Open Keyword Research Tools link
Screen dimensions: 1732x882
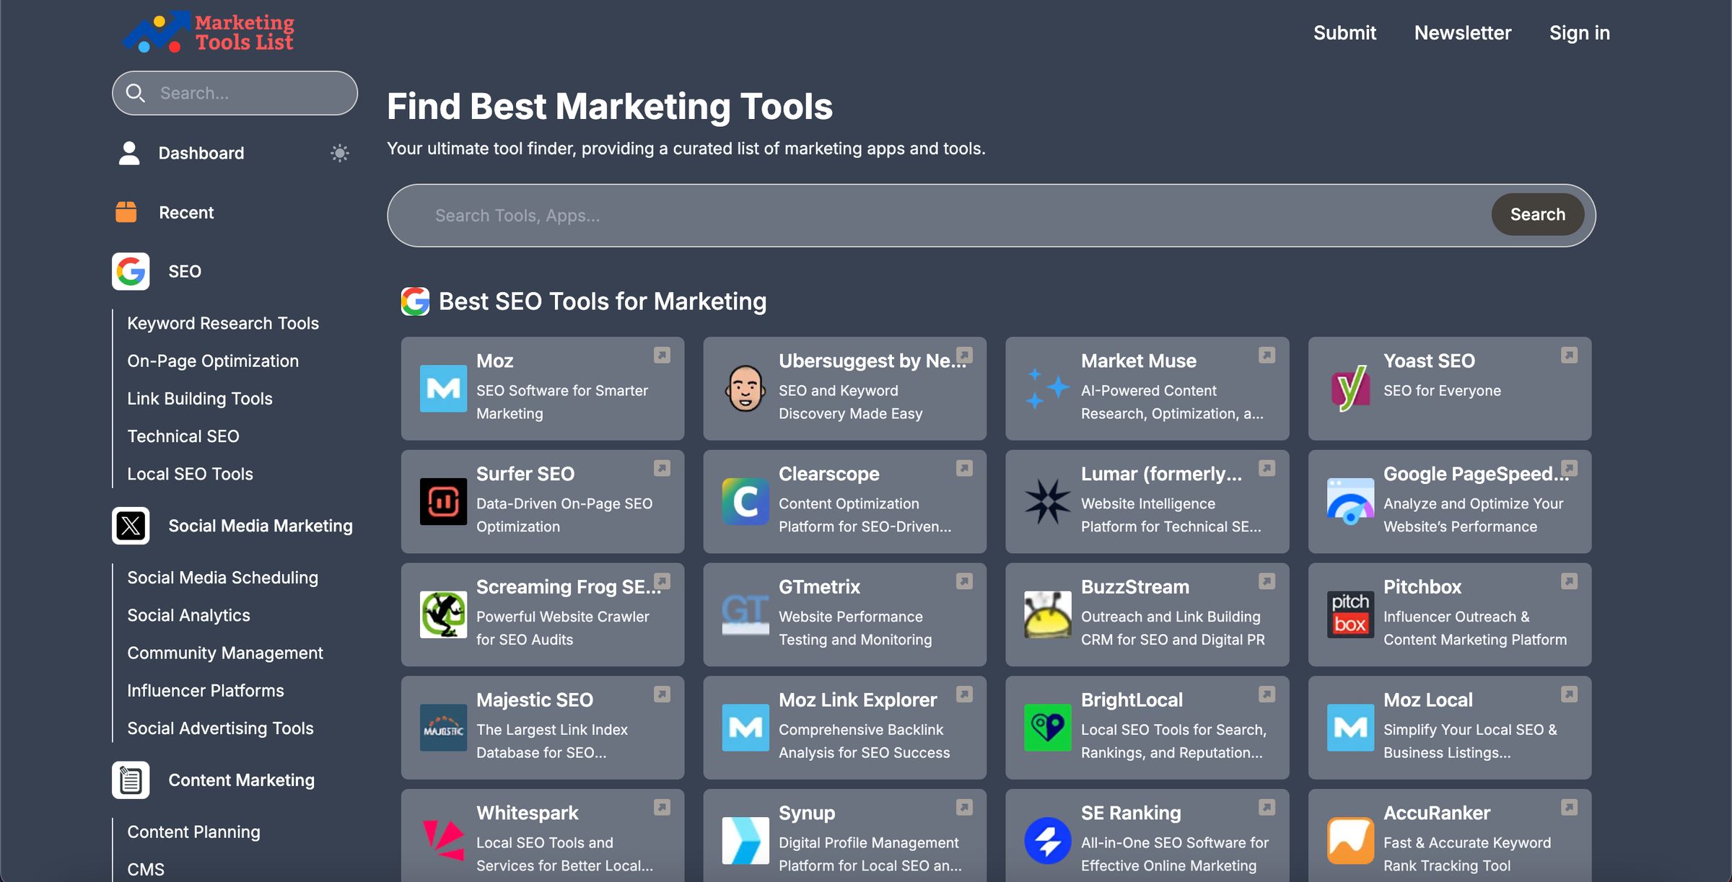[223, 323]
